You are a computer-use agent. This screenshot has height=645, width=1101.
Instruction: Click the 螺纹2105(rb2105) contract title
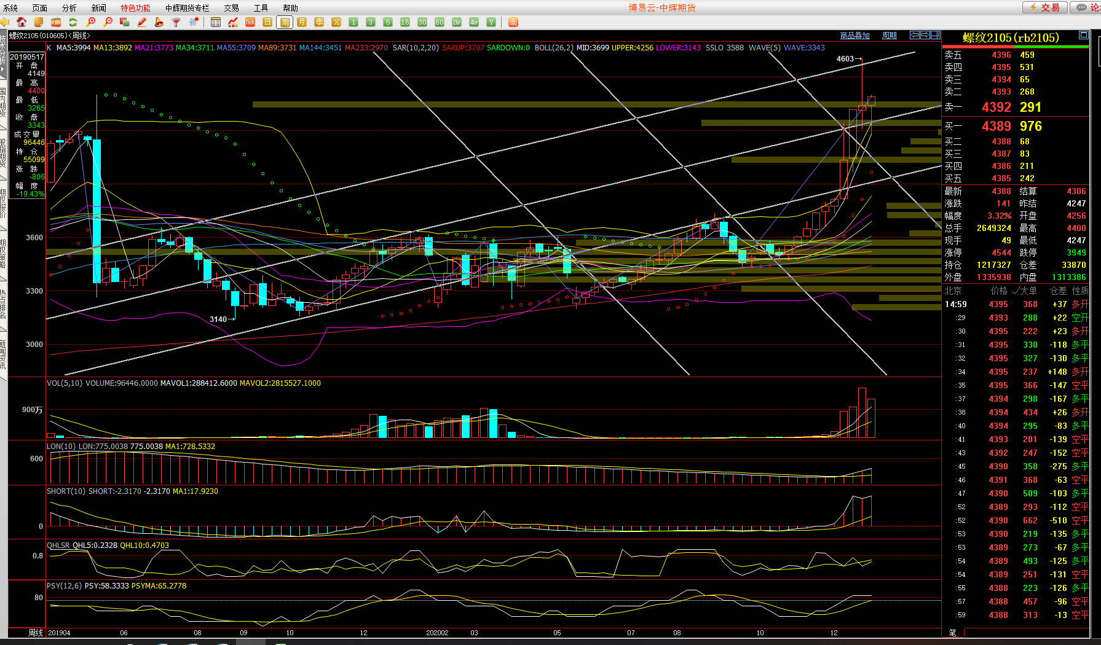(x=1011, y=37)
